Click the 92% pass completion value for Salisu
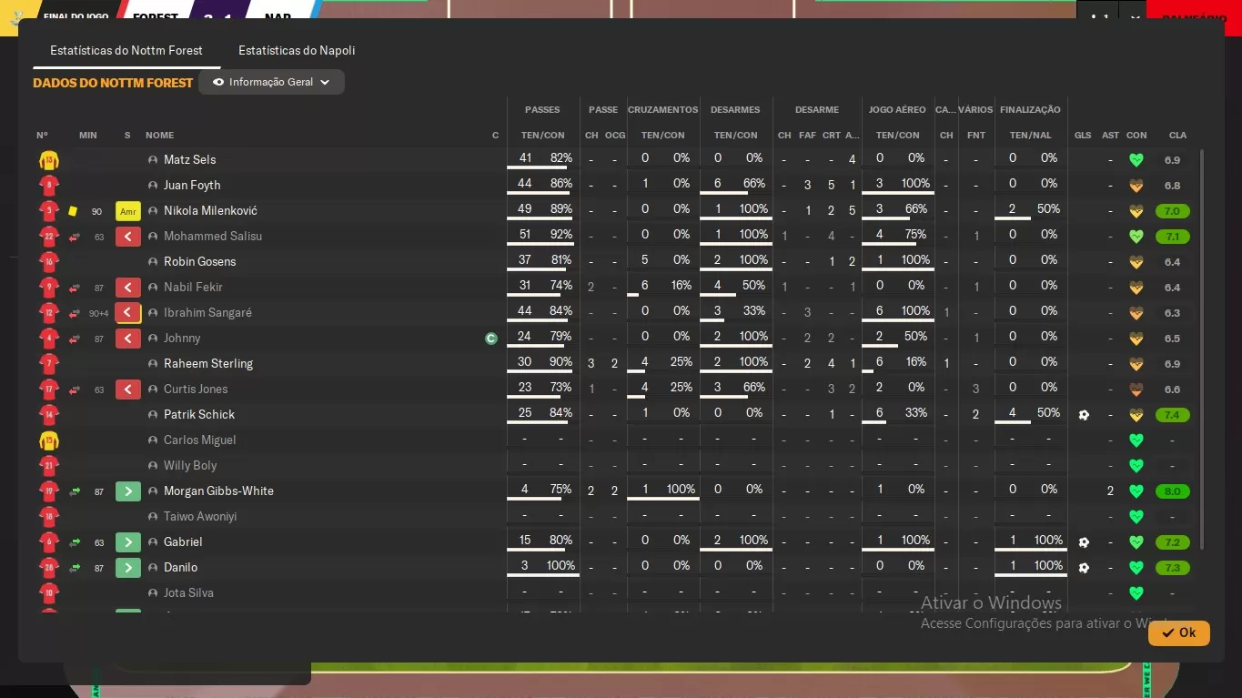The width and height of the screenshot is (1242, 698). 560,235
